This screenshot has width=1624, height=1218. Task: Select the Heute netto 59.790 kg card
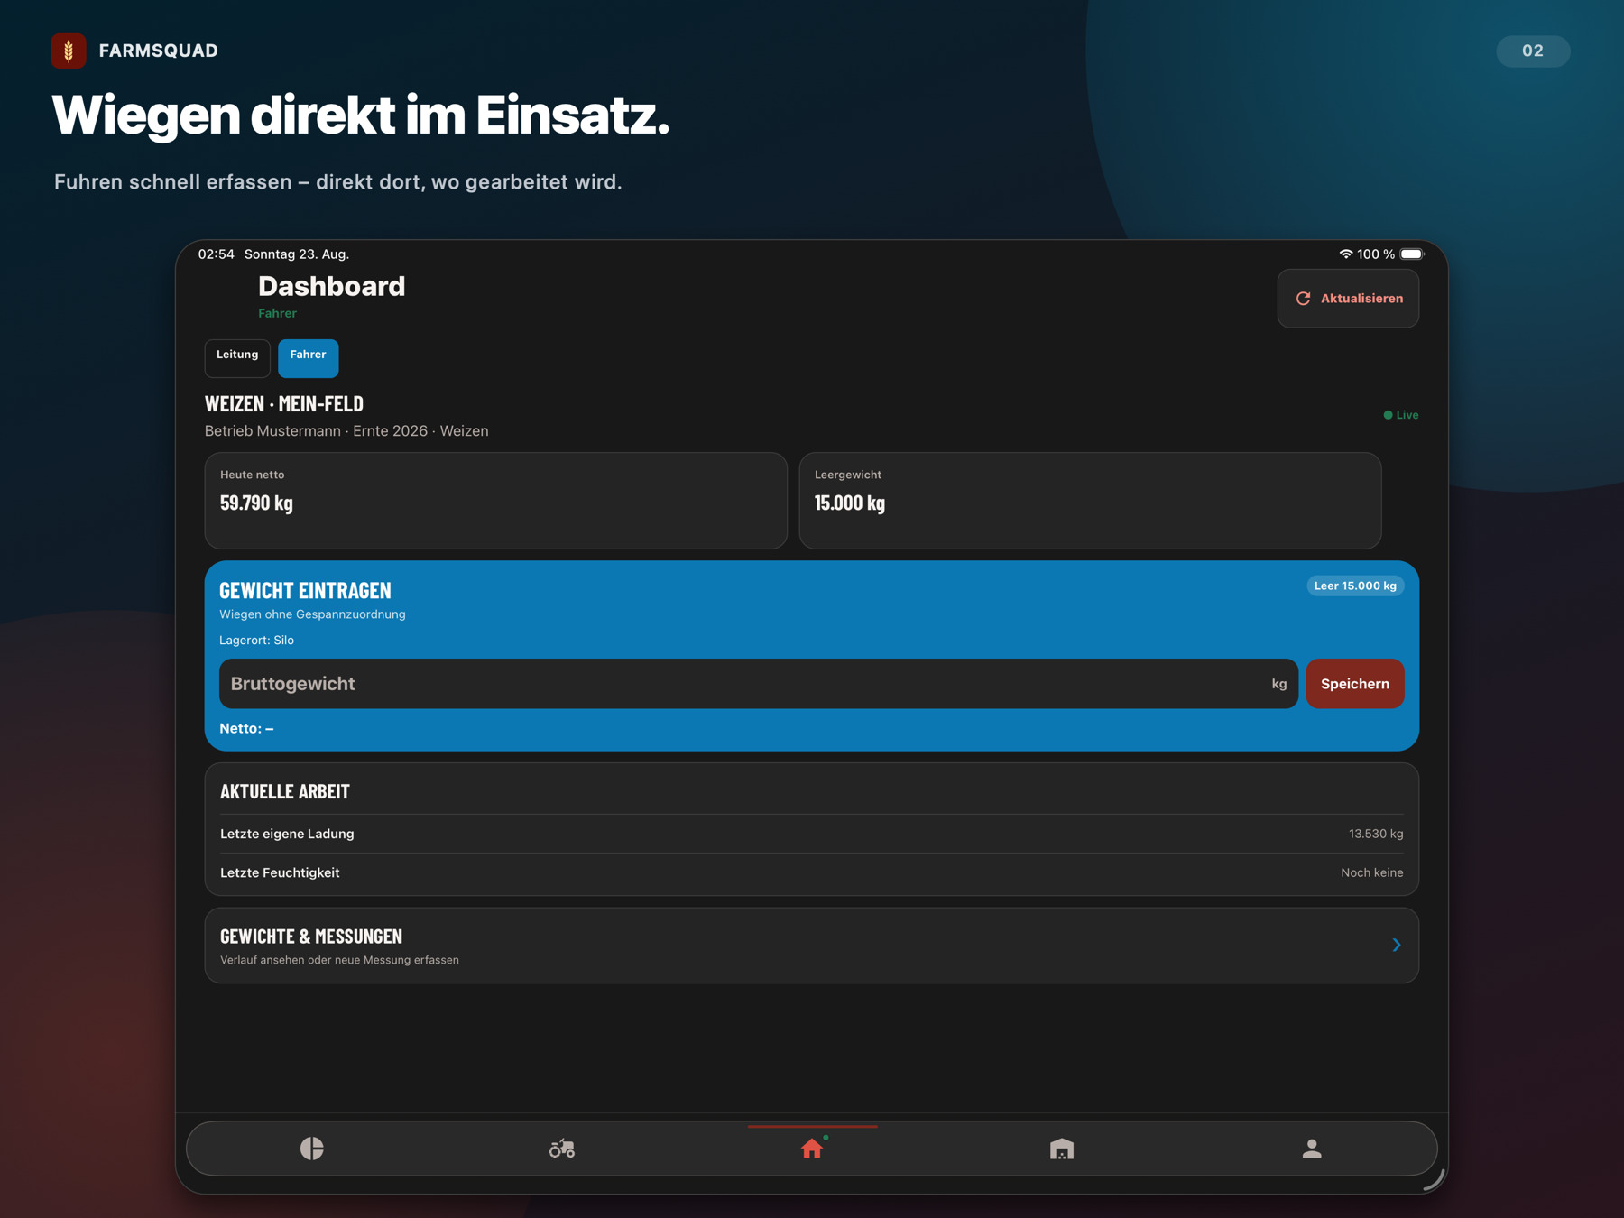tap(496, 501)
